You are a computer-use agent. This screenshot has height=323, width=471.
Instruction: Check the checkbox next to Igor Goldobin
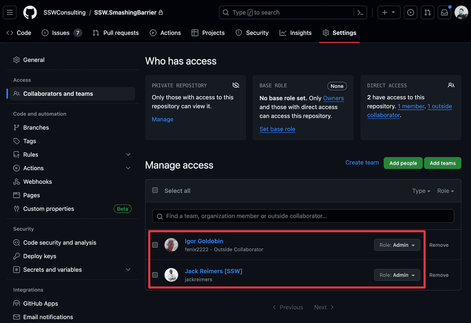point(155,245)
